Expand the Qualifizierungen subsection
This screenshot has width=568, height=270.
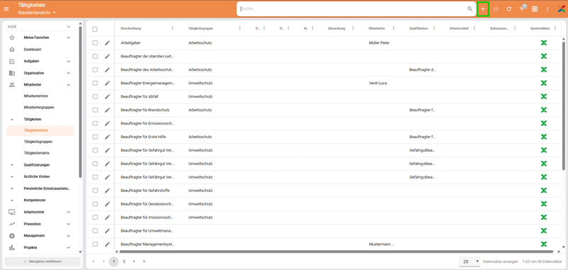point(12,165)
